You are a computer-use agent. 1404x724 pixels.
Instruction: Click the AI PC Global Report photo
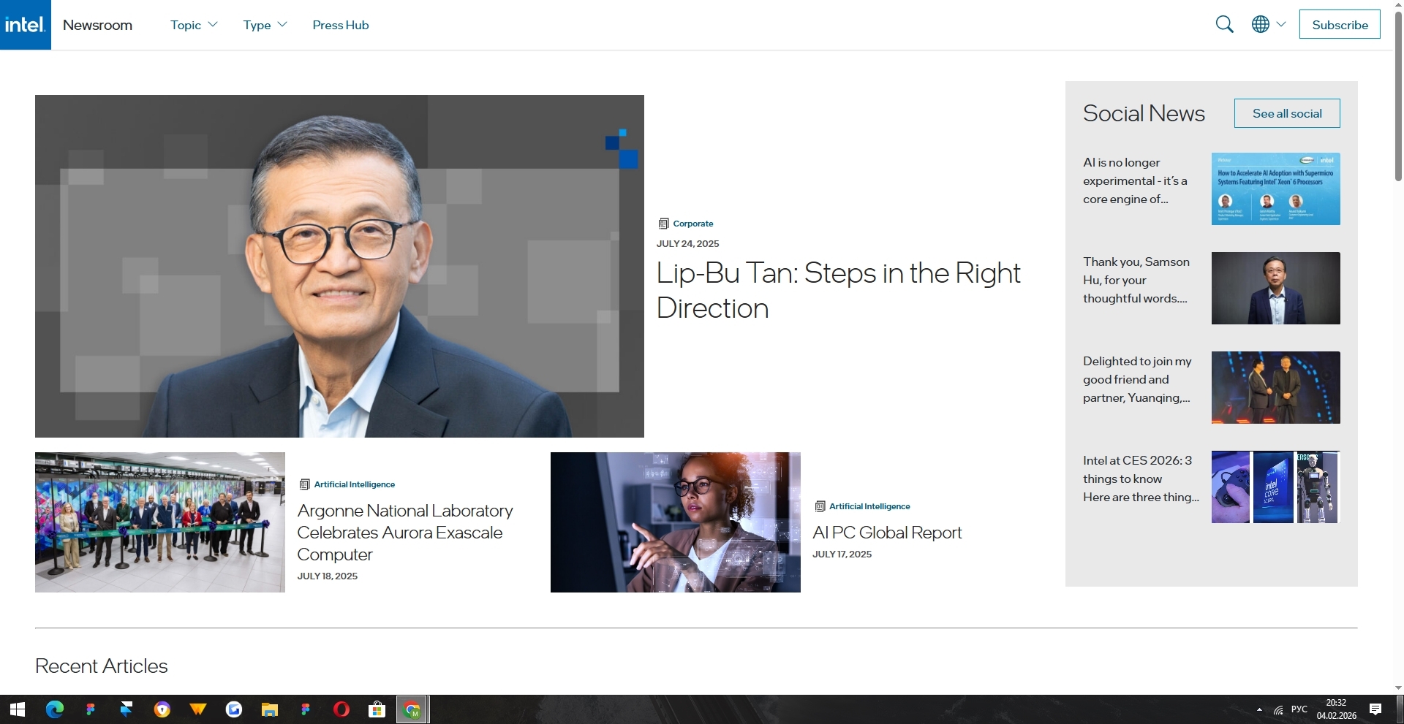point(676,522)
